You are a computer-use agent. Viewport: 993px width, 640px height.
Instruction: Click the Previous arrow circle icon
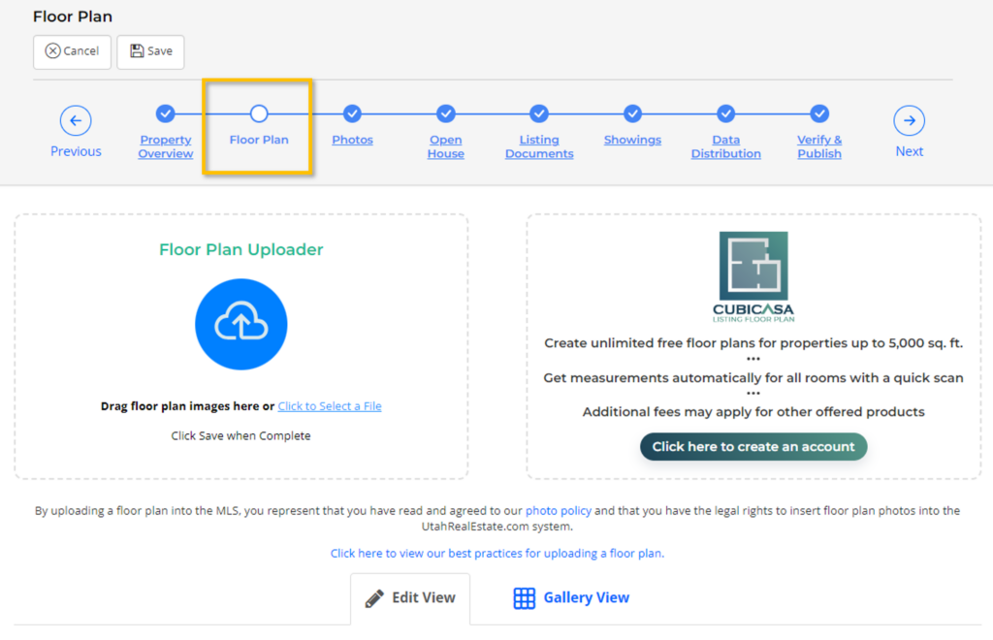click(76, 121)
